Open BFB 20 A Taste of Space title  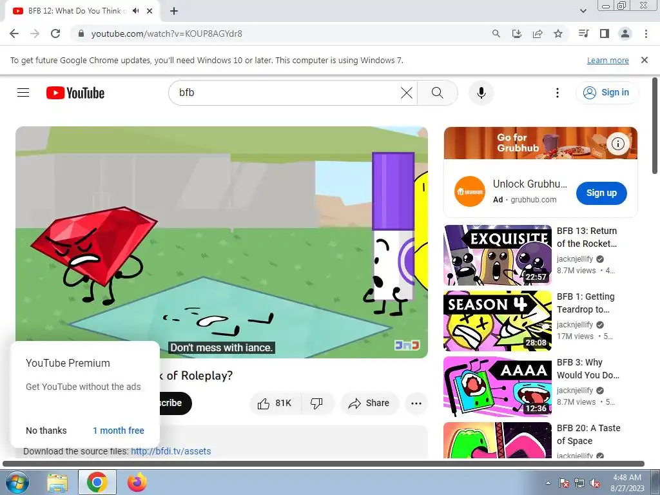pyautogui.click(x=588, y=434)
